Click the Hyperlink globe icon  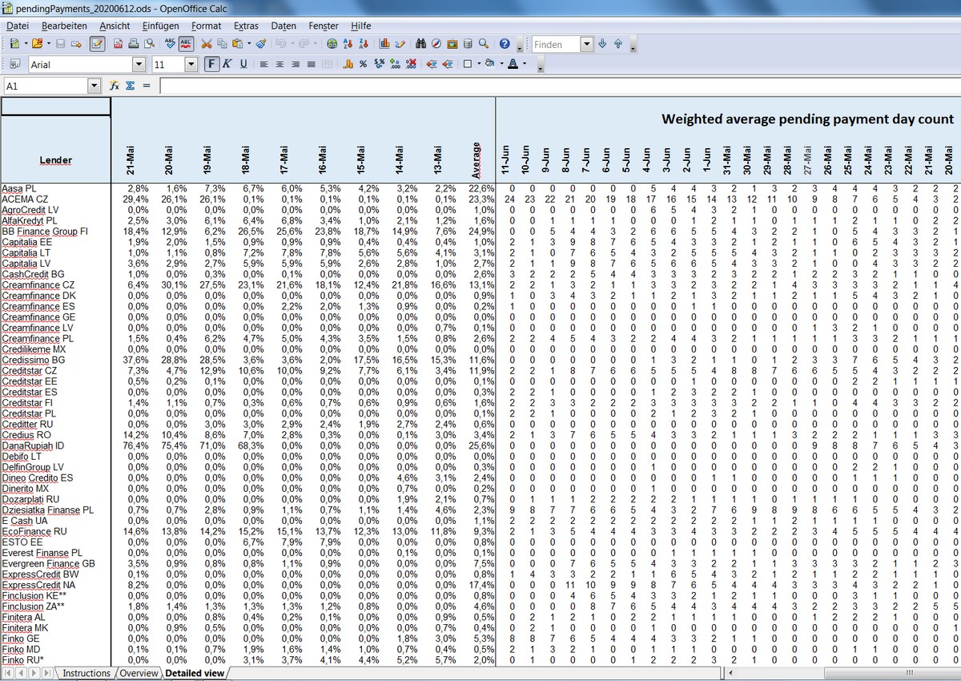click(332, 44)
